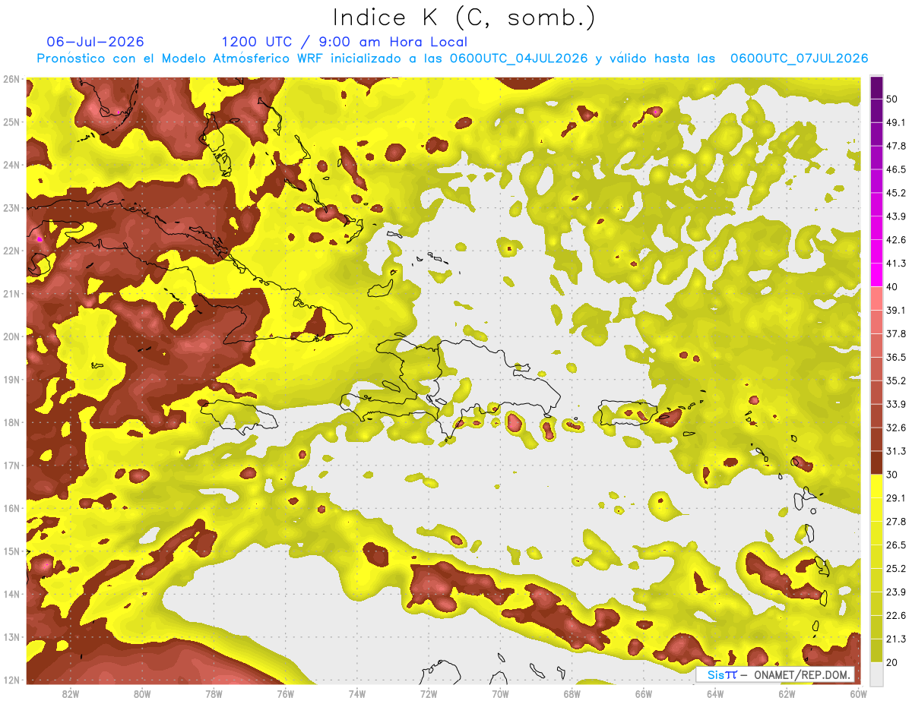Click the colorbar value "45.2"
Screen dimensions: 912x704
point(896,193)
